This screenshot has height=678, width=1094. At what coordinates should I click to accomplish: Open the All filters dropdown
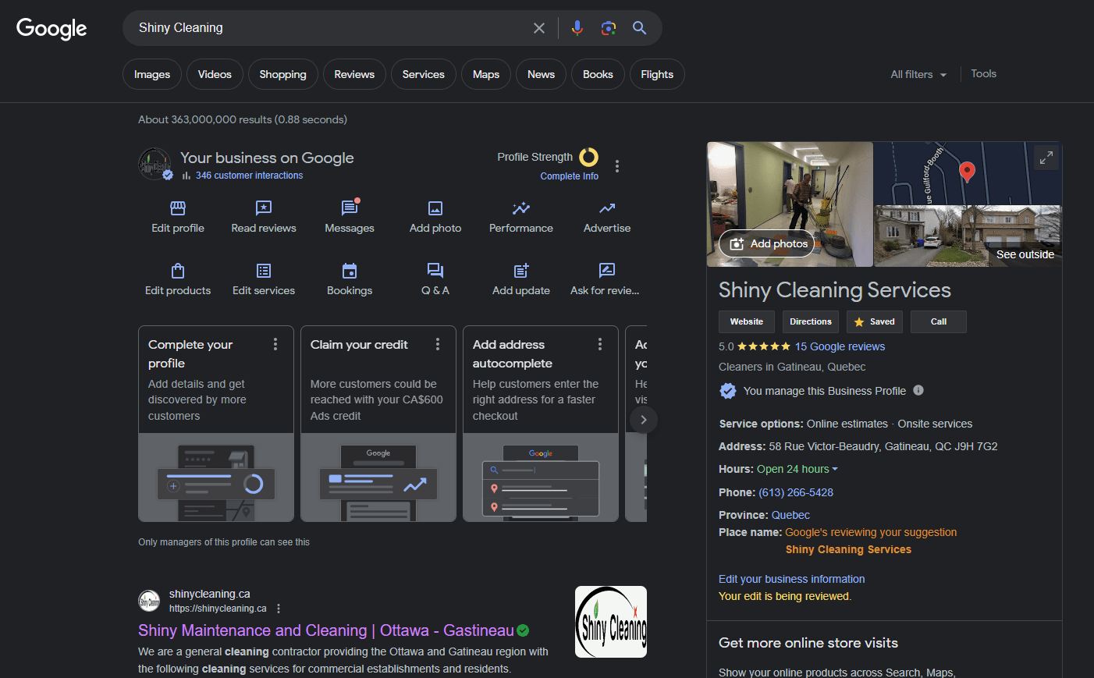[x=918, y=74]
